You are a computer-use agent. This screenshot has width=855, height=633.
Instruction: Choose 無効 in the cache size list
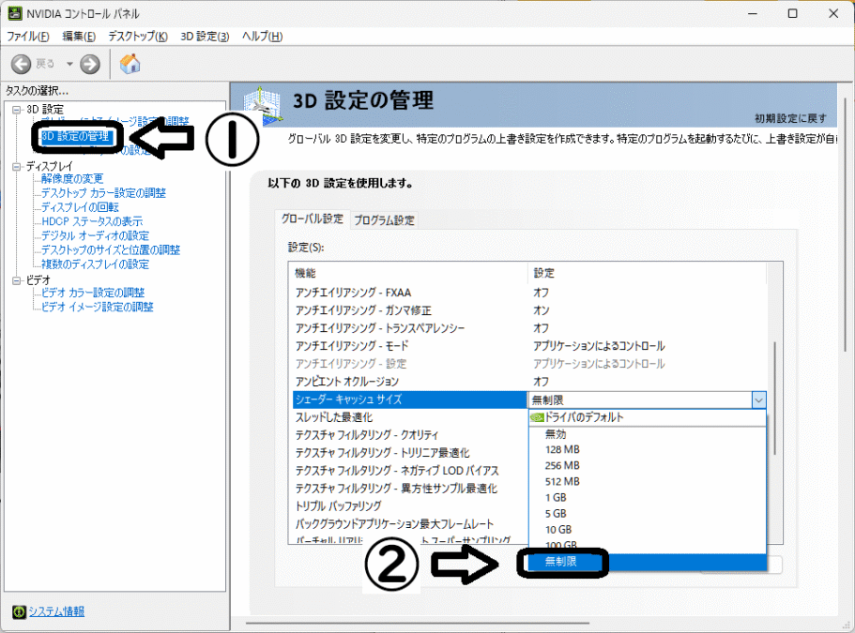pyautogui.click(x=648, y=434)
